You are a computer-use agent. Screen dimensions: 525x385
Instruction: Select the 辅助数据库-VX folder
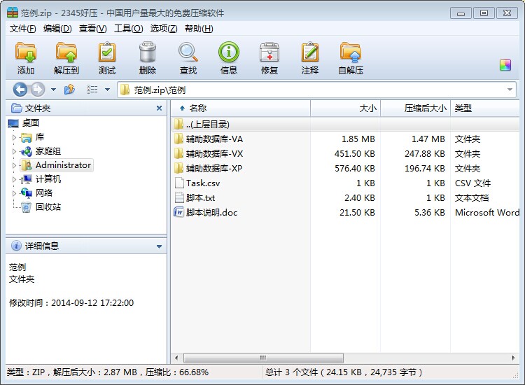(214, 154)
